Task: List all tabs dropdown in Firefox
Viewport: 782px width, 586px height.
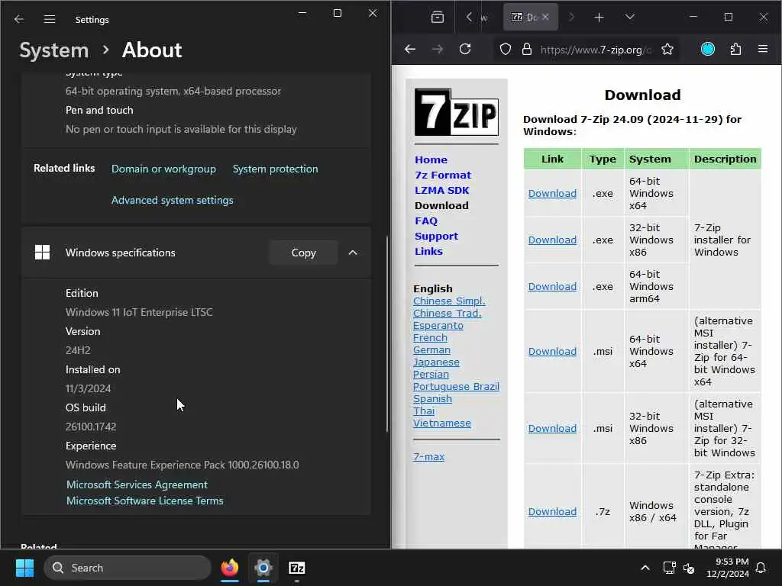Action: click(x=630, y=18)
